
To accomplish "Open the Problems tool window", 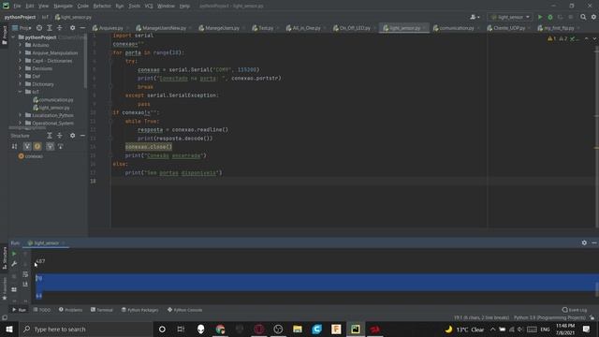I will (x=71, y=310).
